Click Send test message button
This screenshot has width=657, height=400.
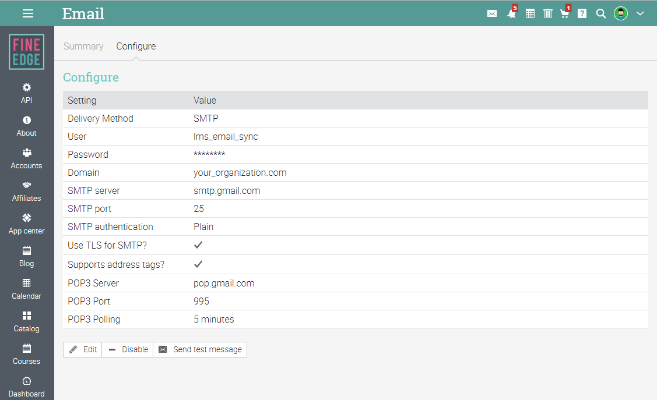(x=201, y=349)
